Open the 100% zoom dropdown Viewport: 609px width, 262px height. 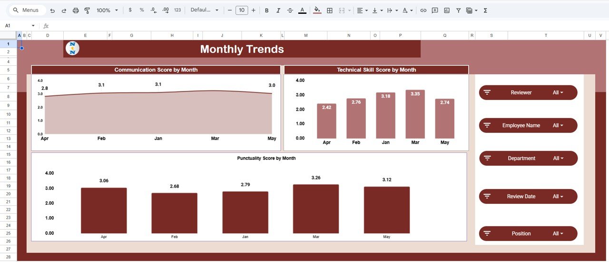(x=107, y=10)
